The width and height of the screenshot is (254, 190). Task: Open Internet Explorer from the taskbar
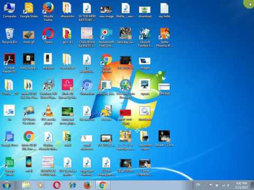72,185
